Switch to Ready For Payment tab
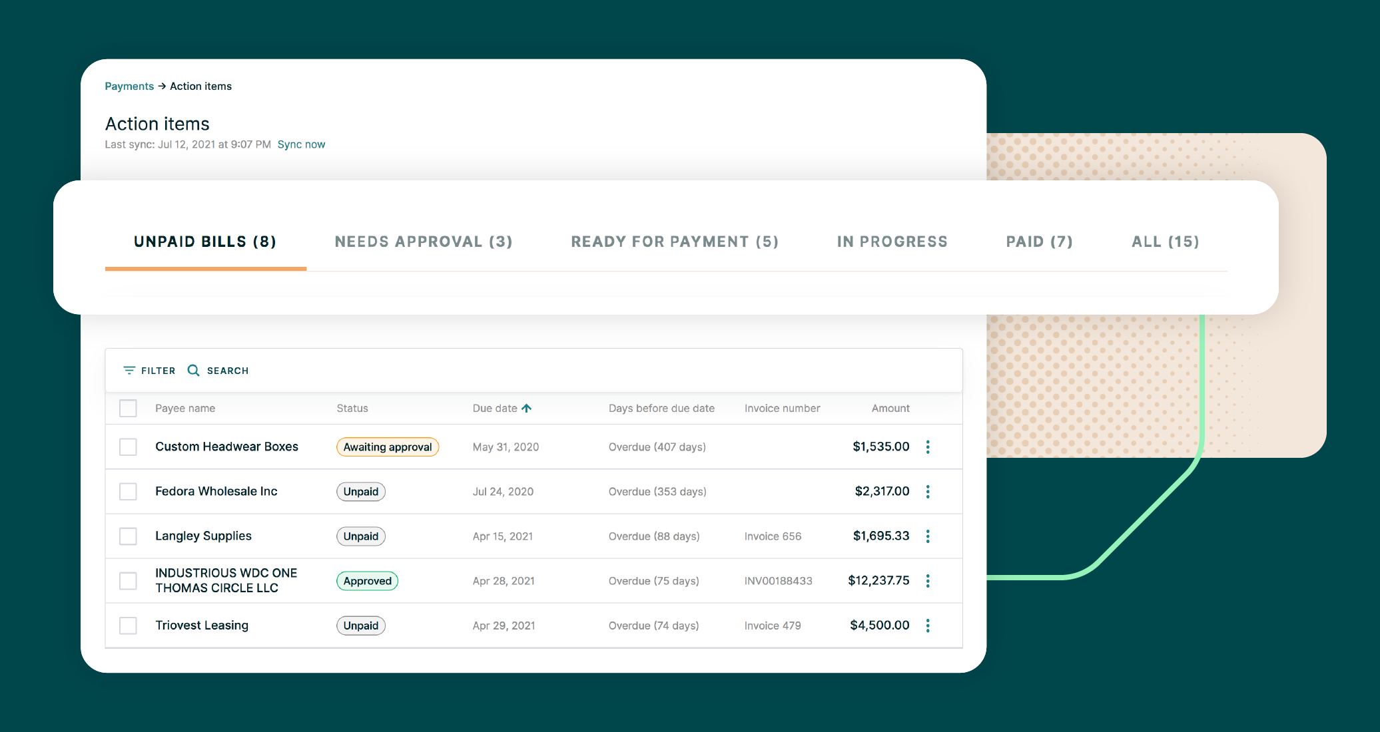This screenshot has width=1380, height=732. tap(675, 242)
